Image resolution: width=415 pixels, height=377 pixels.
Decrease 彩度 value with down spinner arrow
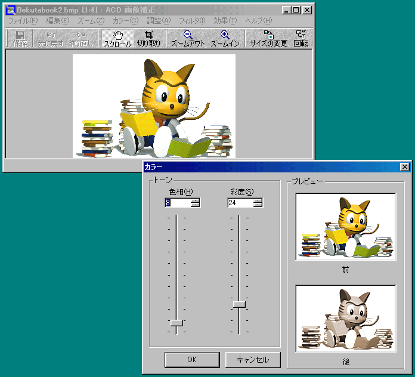[258, 205]
